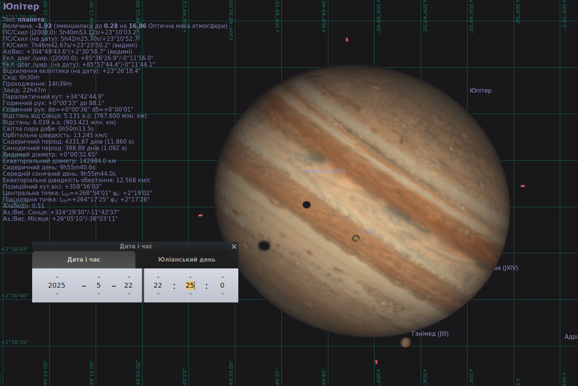Select the Ганімед (JIII) label
578x386 pixels.
[x=430, y=333]
